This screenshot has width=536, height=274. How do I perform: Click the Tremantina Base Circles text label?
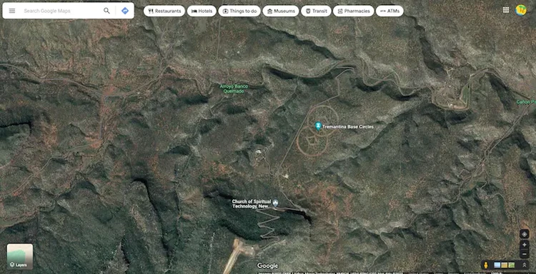(348, 126)
